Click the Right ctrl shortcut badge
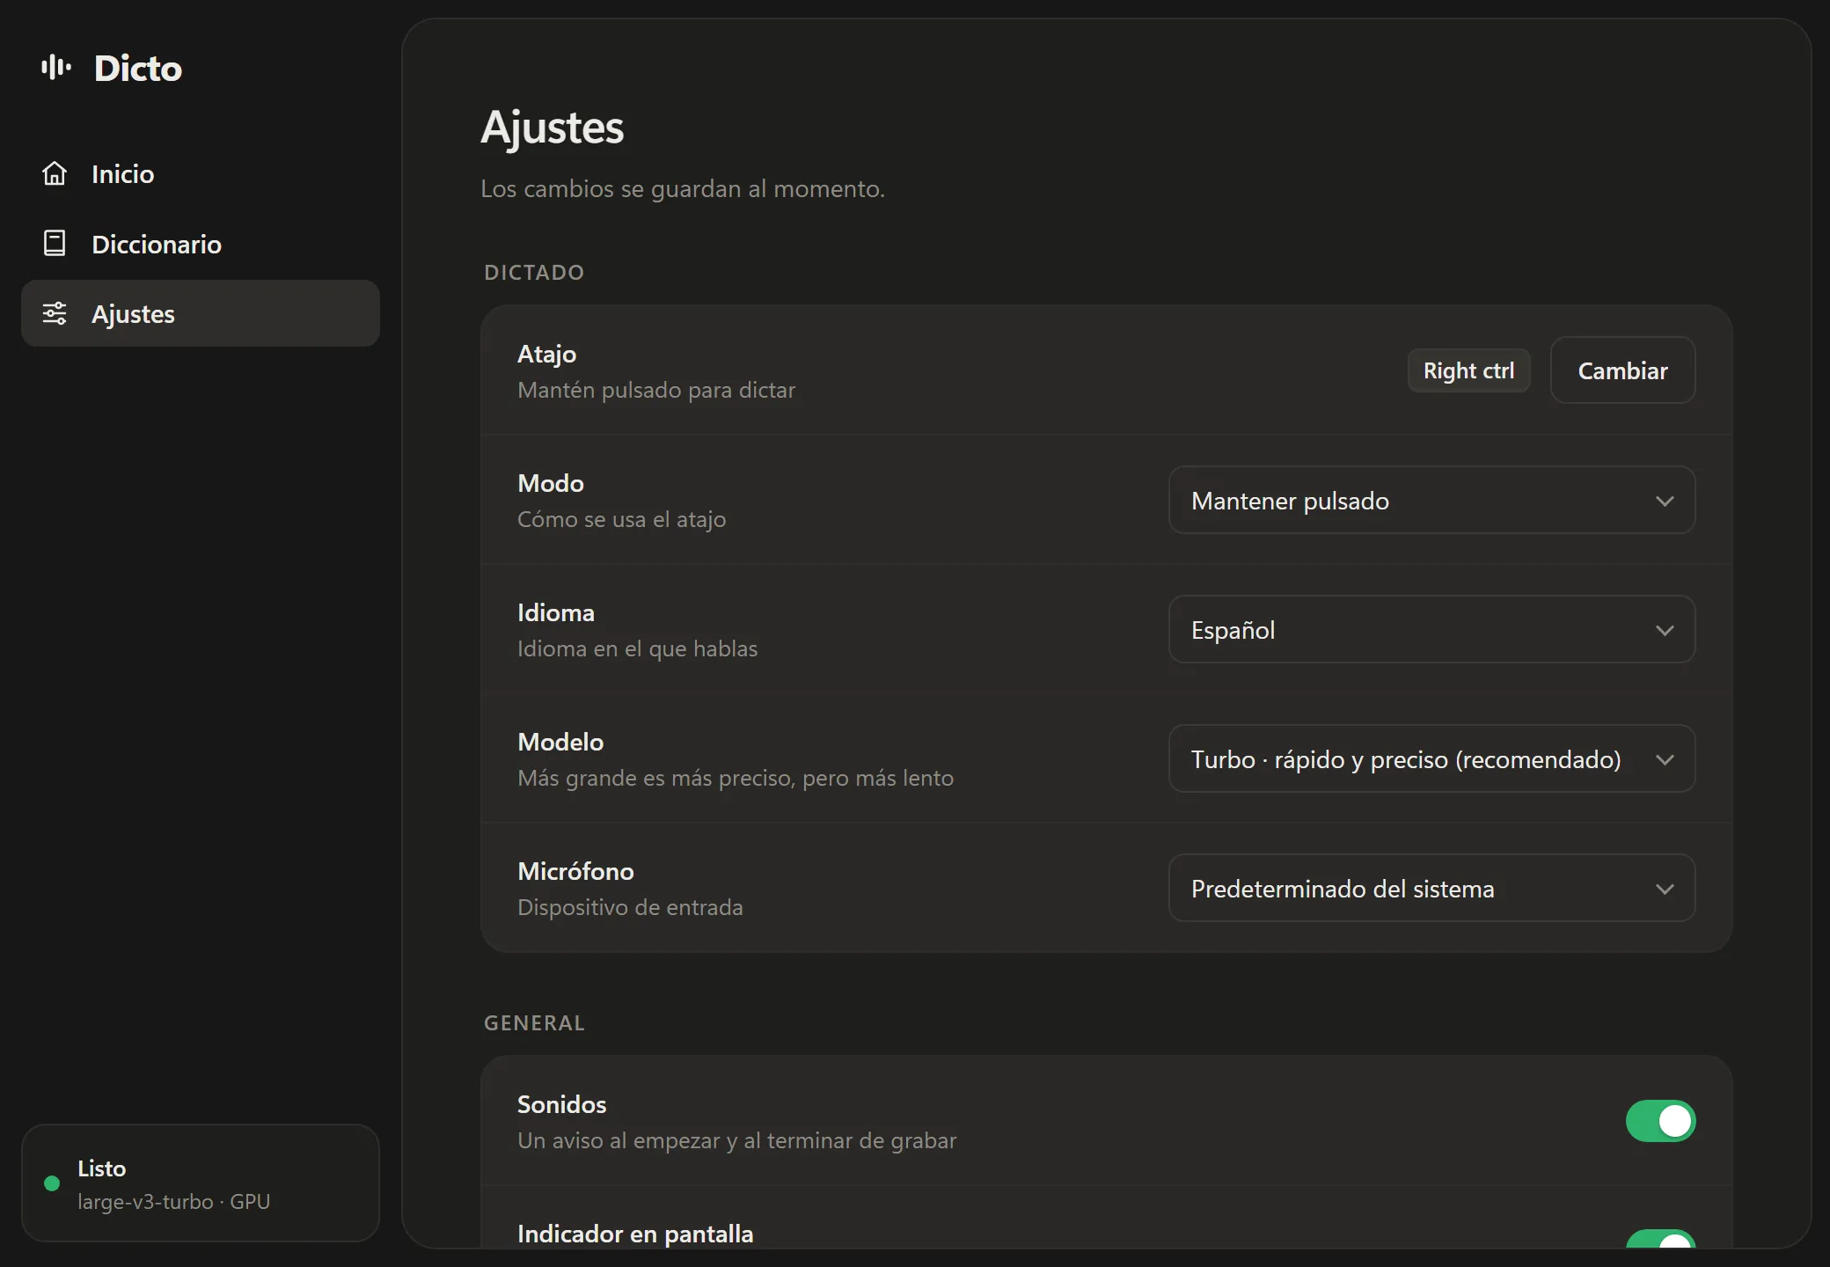Viewport: 1830px width, 1267px height. (1468, 370)
